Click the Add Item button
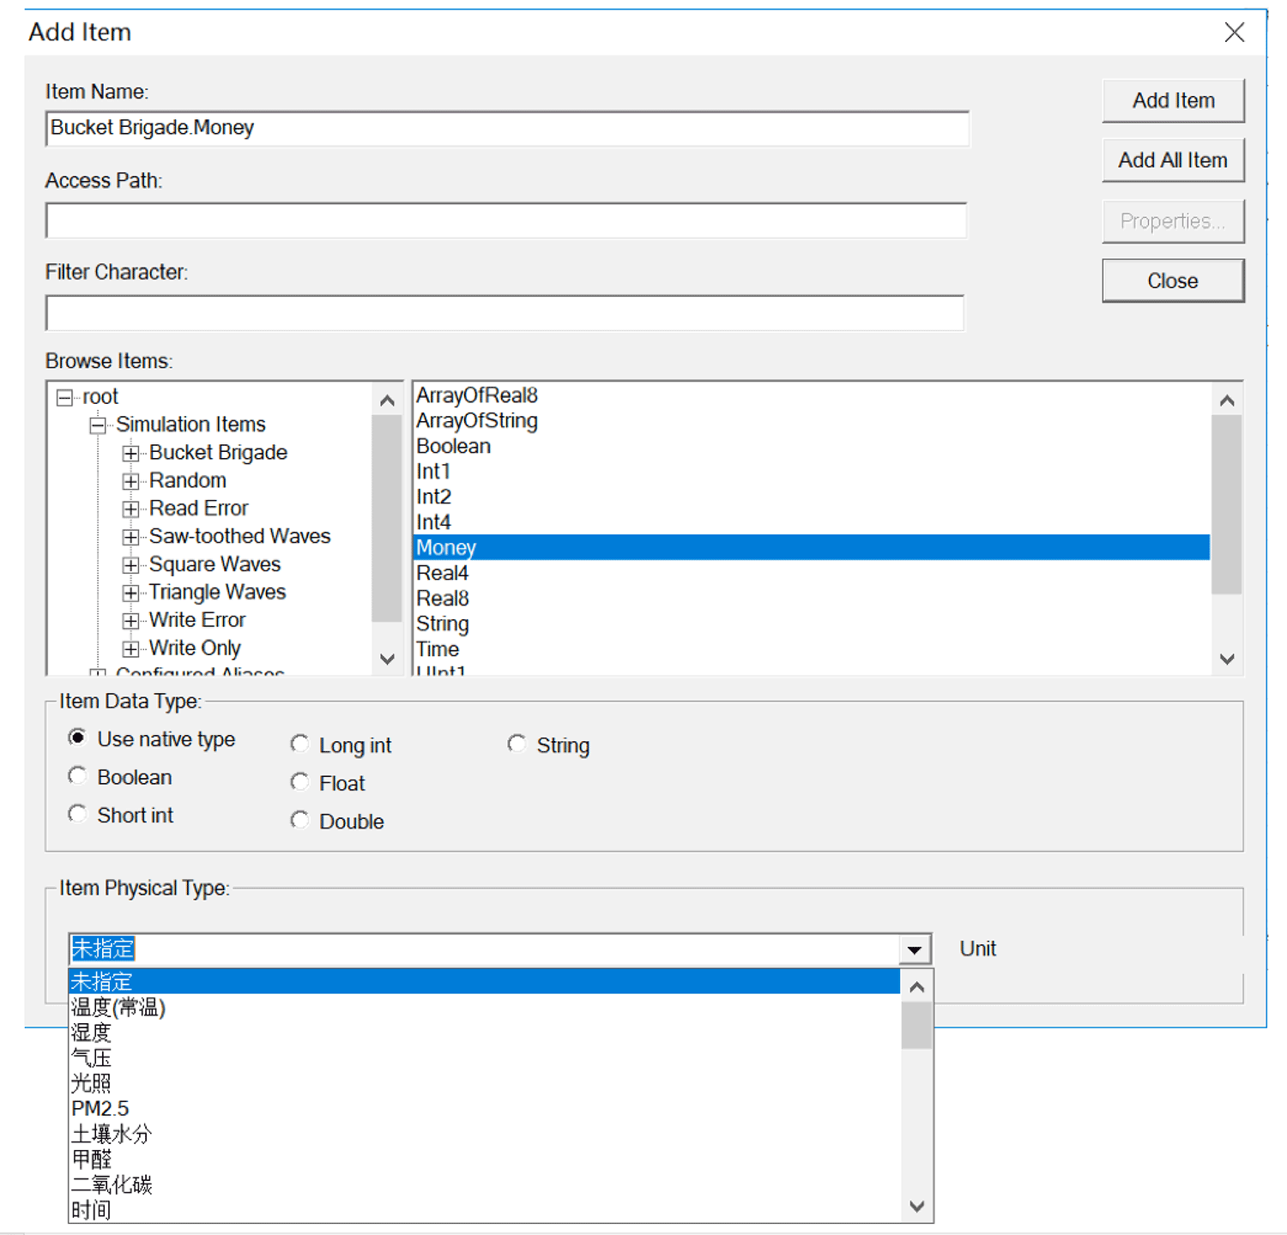Screen dimensions: 1287x1235 pyautogui.click(x=1173, y=101)
